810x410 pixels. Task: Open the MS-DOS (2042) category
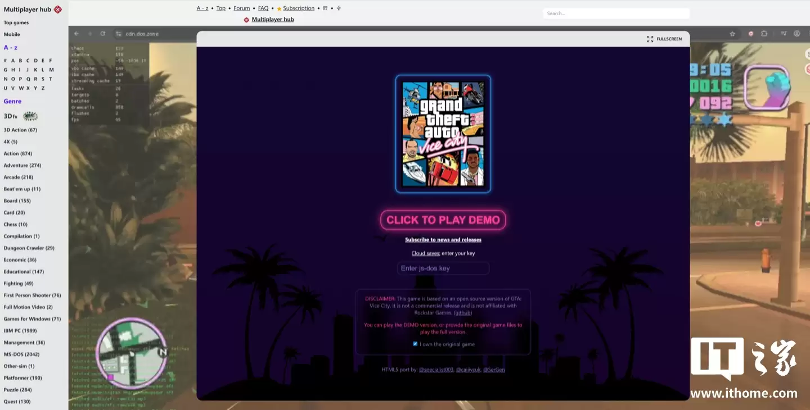(22, 354)
